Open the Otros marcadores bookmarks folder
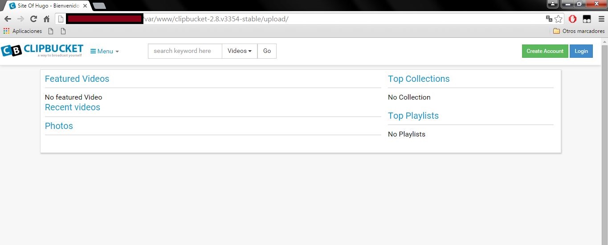The height and width of the screenshot is (245, 608). point(579,31)
